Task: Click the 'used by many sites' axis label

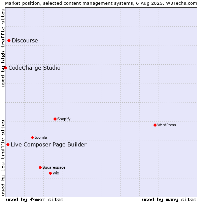Action: [169, 200]
